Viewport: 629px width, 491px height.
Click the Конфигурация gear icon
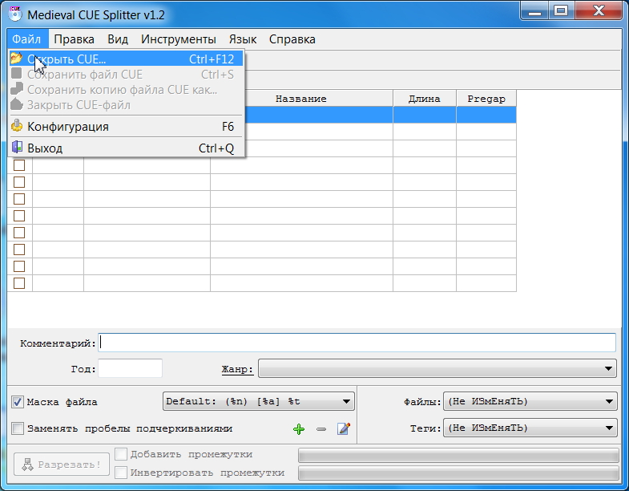click(x=17, y=126)
